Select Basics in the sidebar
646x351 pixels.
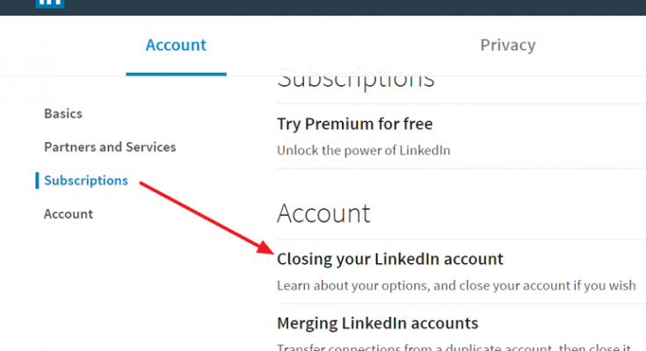click(63, 113)
